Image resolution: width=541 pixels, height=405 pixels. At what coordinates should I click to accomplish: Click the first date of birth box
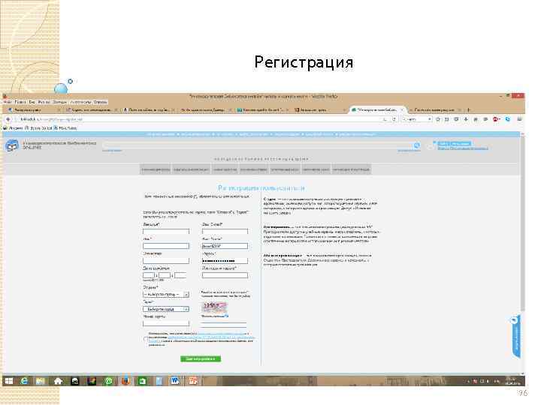(x=149, y=275)
